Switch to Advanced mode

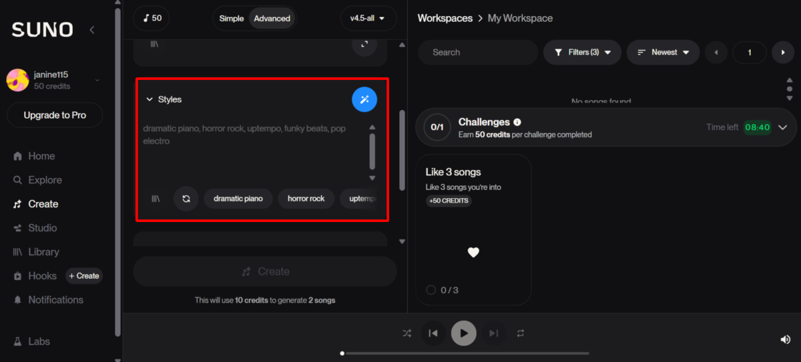[272, 18]
